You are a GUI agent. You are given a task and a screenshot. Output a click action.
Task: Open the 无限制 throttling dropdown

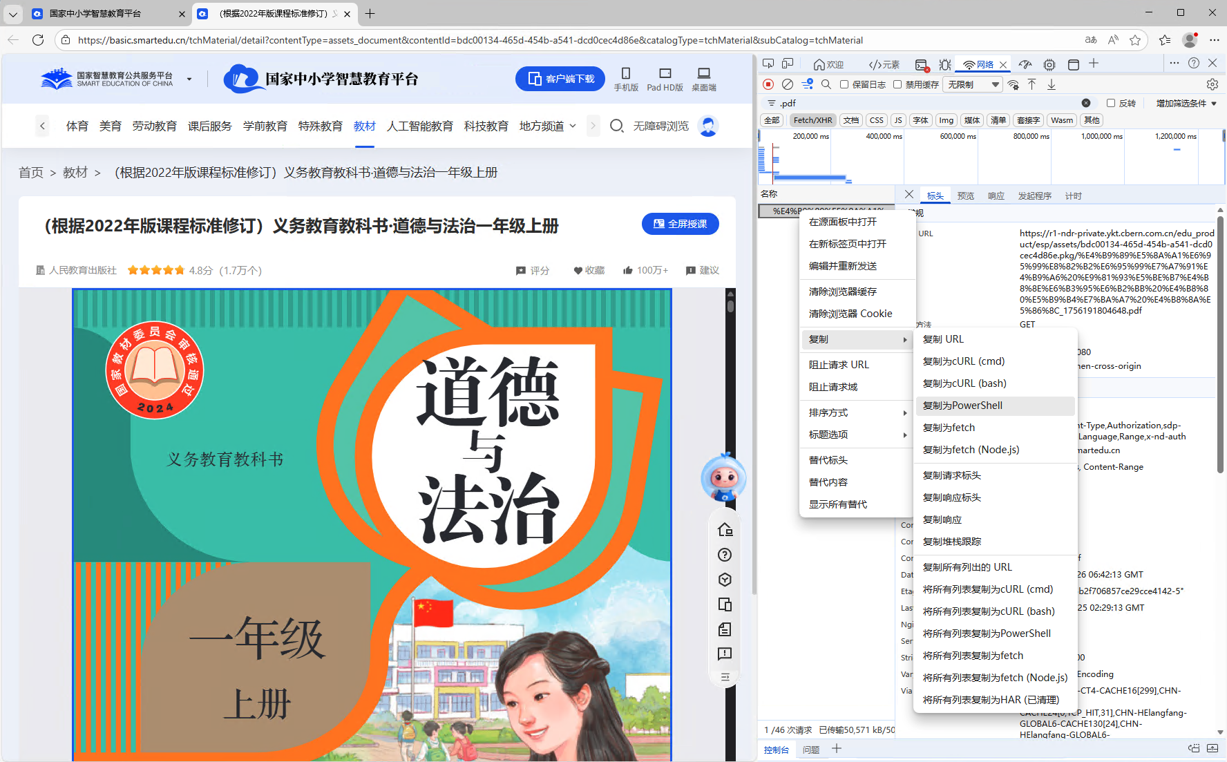click(x=973, y=84)
